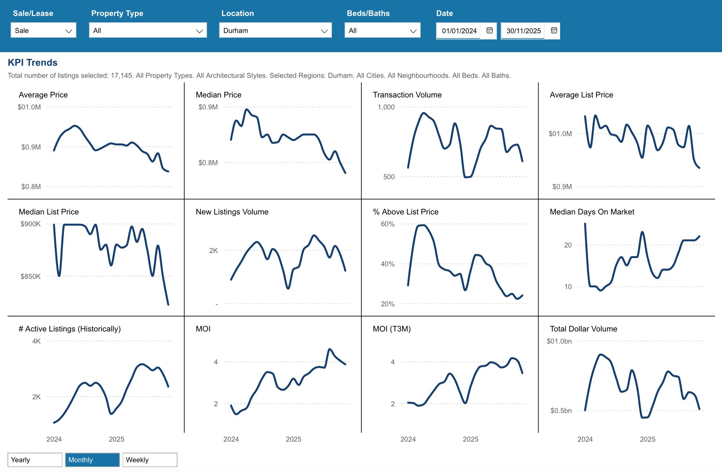Open the start date calendar picker icon
The image size is (722, 473).
[489, 31]
